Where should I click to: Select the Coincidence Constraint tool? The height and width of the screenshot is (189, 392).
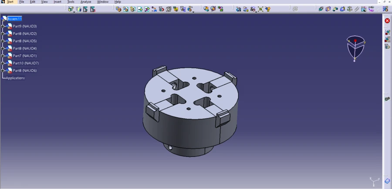[321, 9]
